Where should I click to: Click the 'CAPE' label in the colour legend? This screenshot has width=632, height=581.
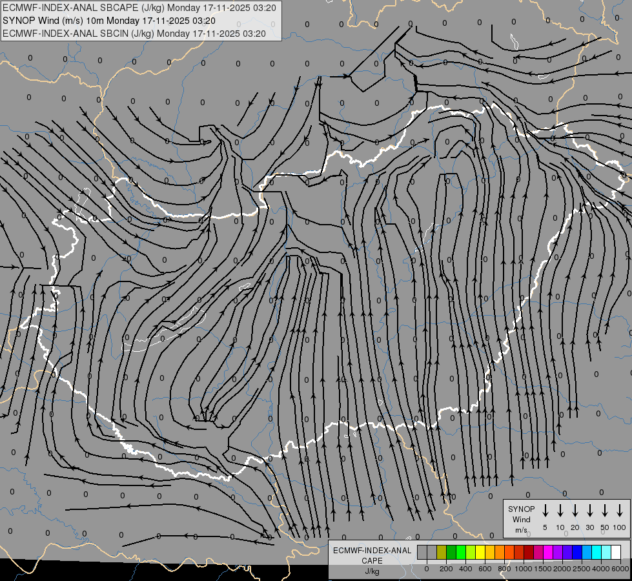(x=372, y=561)
